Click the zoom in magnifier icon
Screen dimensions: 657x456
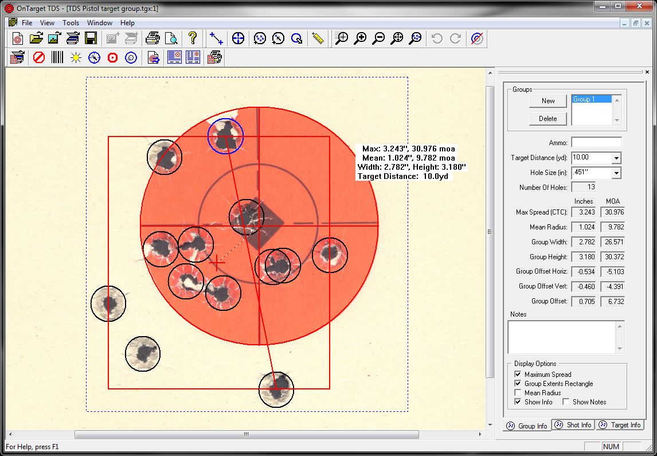point(360,38)
